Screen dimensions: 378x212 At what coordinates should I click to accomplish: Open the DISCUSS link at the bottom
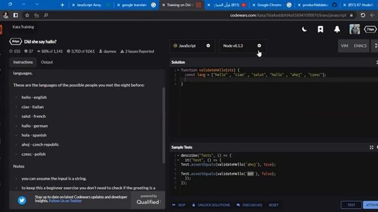click(x=249, y=205)
